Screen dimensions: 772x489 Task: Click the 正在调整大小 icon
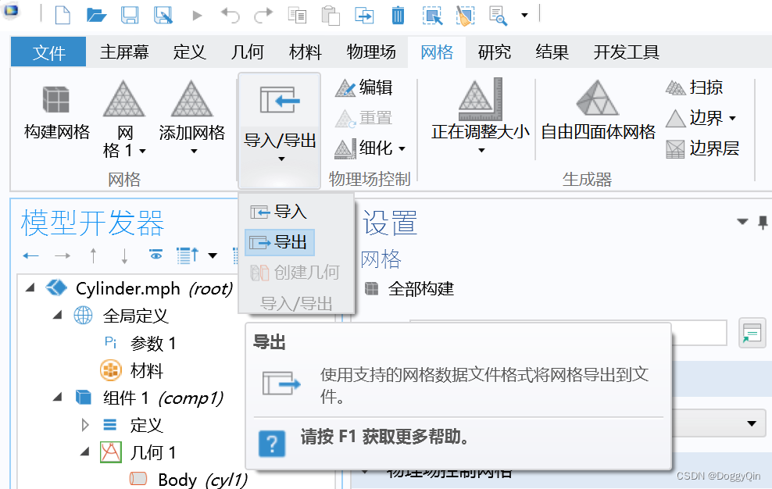[479, 109]
